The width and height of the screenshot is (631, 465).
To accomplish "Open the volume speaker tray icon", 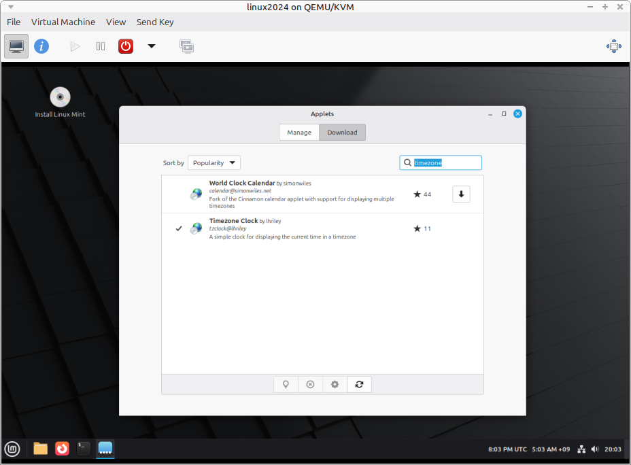I will pyautogui.click(x=595, y=449).
